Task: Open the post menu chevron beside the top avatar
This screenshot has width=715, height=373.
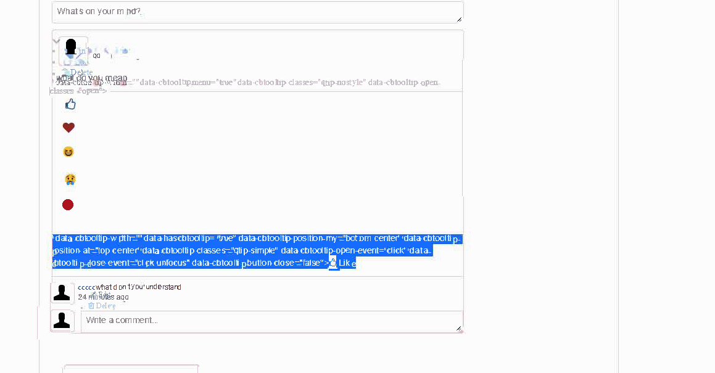Action: 56,41
